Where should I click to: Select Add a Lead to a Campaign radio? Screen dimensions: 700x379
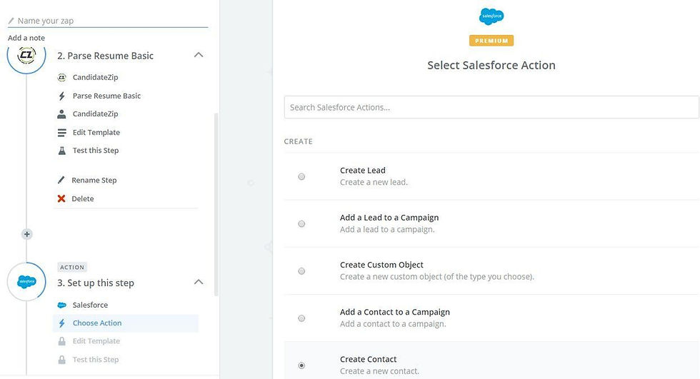tap(301, 224)
